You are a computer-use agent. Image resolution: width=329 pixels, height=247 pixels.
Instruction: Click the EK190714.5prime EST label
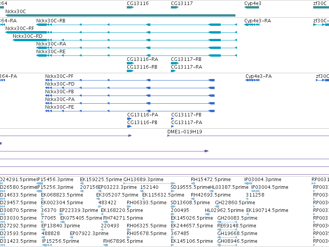tap(267, 210)
